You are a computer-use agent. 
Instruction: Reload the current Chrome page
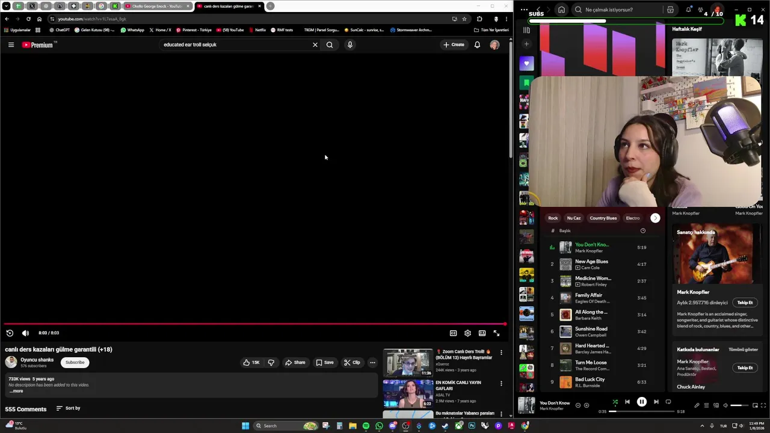pos(28,19)
